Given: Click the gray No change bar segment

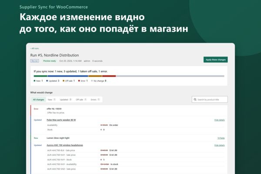Looking at the screenshot, I should click(x=170, y=76).
